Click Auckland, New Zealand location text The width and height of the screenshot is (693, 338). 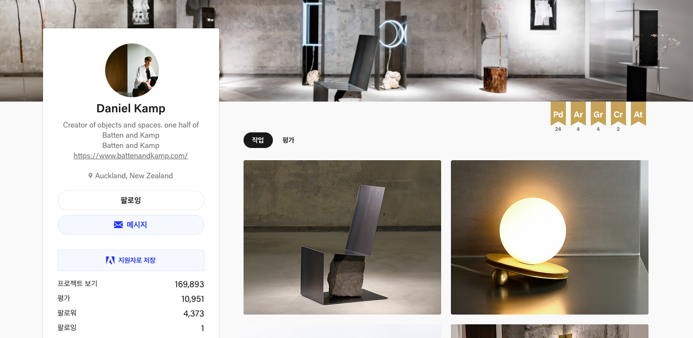[x=134, y=176]
